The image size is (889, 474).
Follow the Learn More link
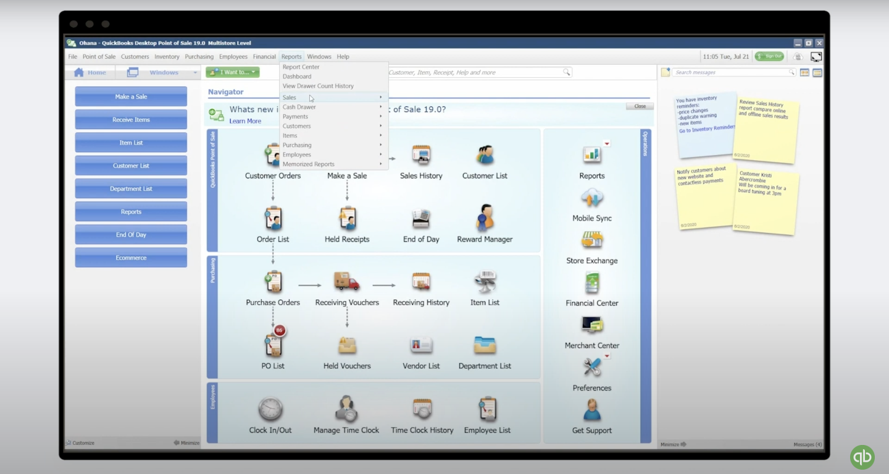click(245, 121)
